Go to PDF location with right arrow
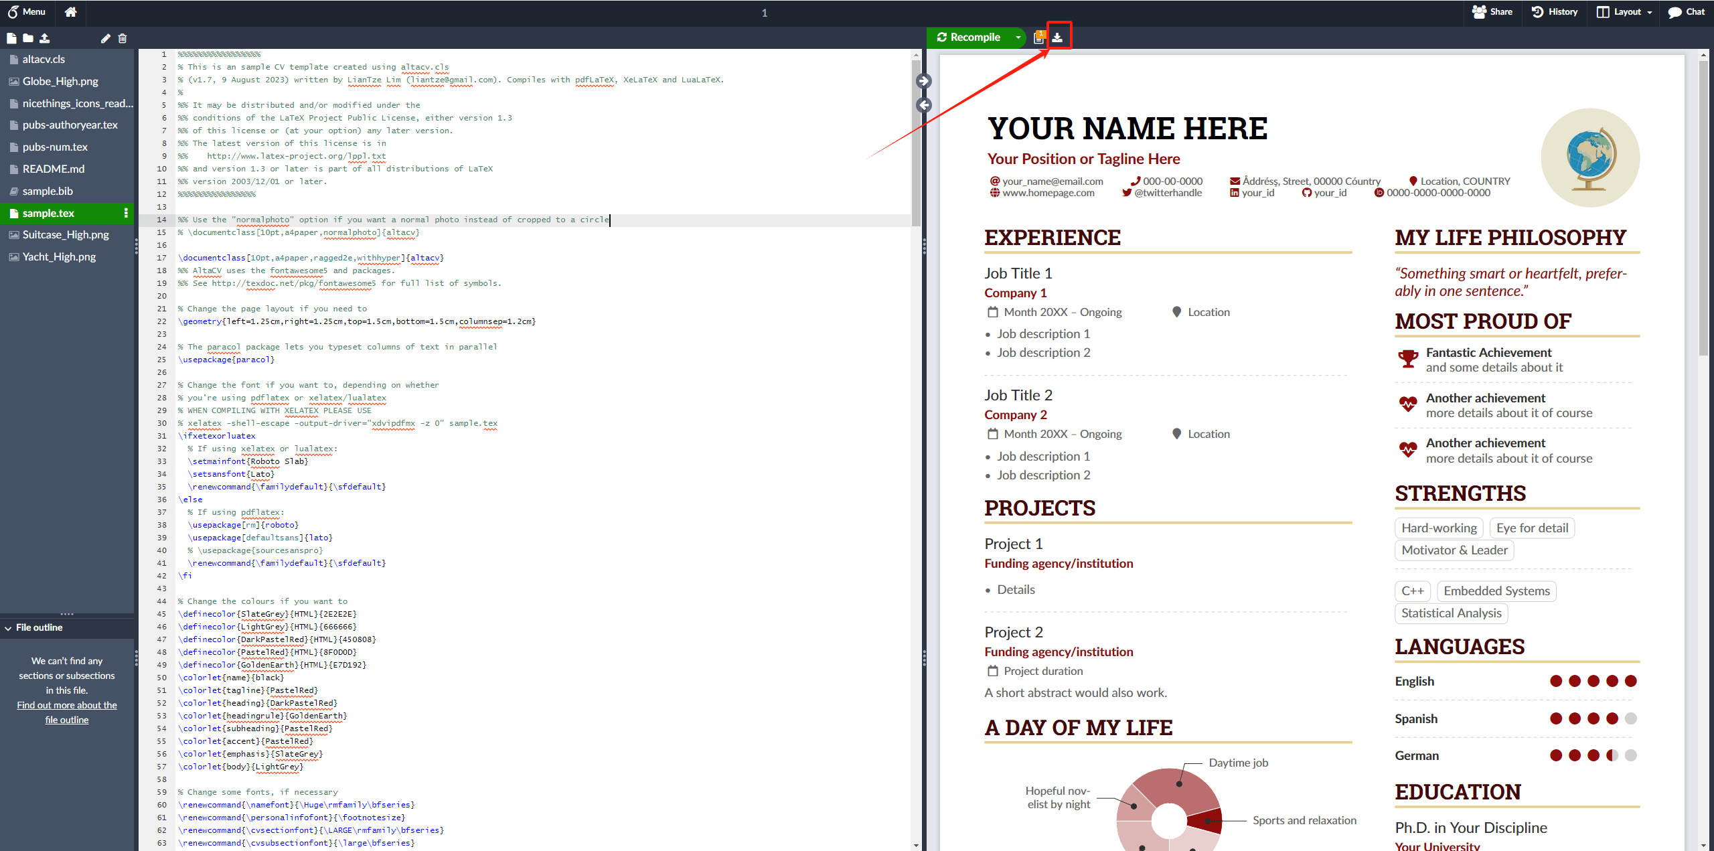This screenshot has height=851, width=1714. pyautogui.click(x=924, y=81)
